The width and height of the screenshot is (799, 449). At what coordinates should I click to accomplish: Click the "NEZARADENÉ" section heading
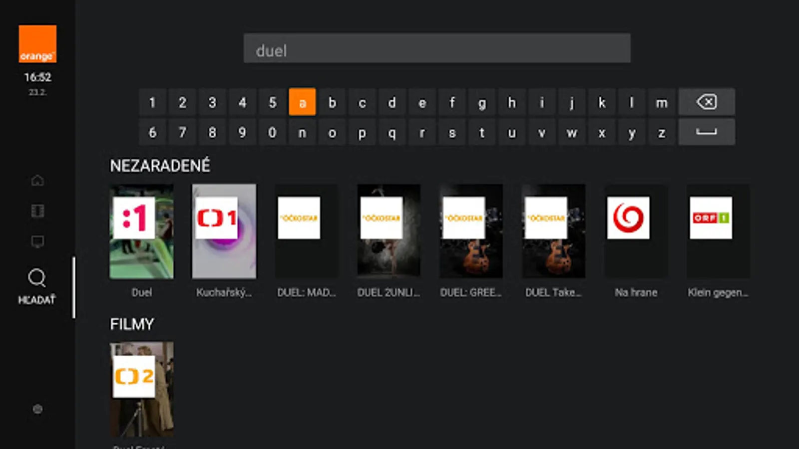point(160,166)
